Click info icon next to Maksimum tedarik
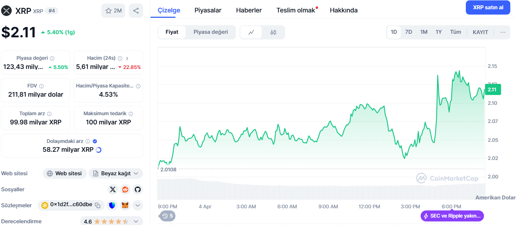The width and height of the screenshot is (516, 225). coord(131,114)
